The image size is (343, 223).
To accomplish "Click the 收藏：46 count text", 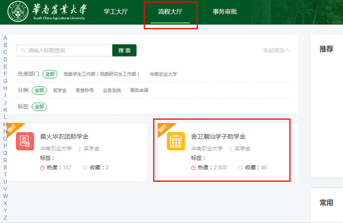I will tap(256, 168).
